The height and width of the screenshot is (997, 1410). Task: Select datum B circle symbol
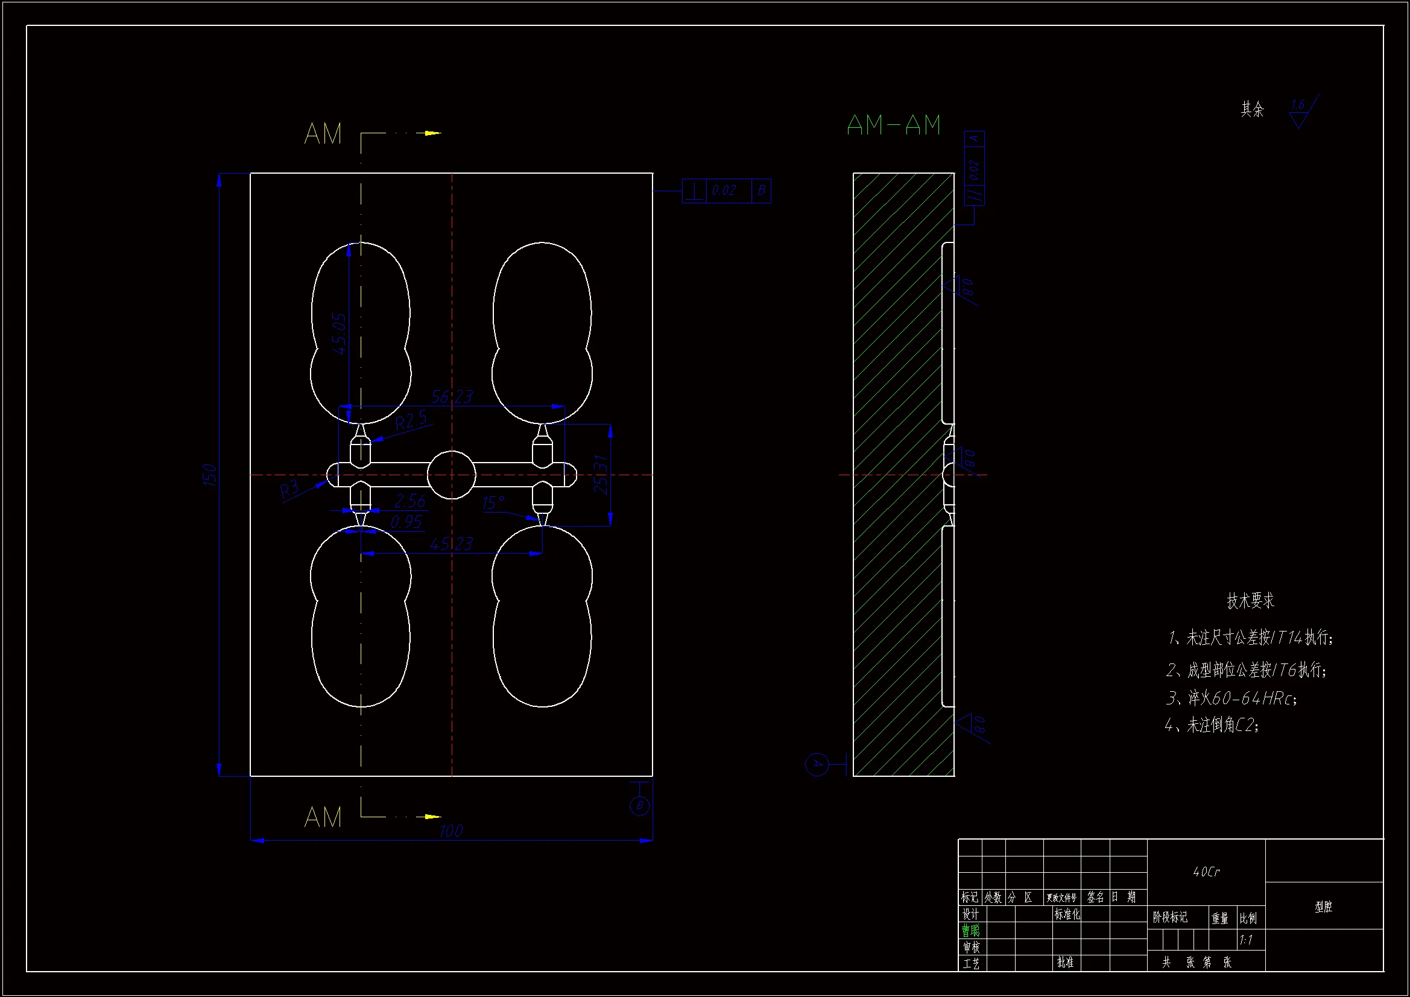640,805
